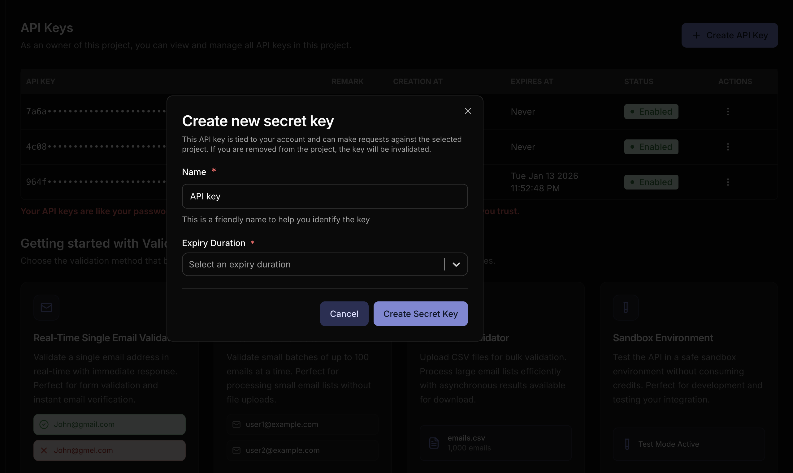Image resolution: width=793 pixels, height=473 pixels.
Task: Click the Name input field
Action: tap(325, 196)
